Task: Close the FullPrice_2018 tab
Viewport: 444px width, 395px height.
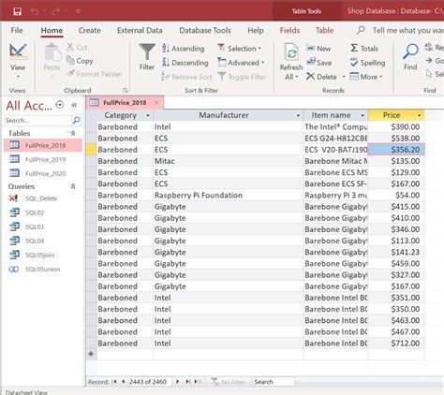Action: [156, 102]
